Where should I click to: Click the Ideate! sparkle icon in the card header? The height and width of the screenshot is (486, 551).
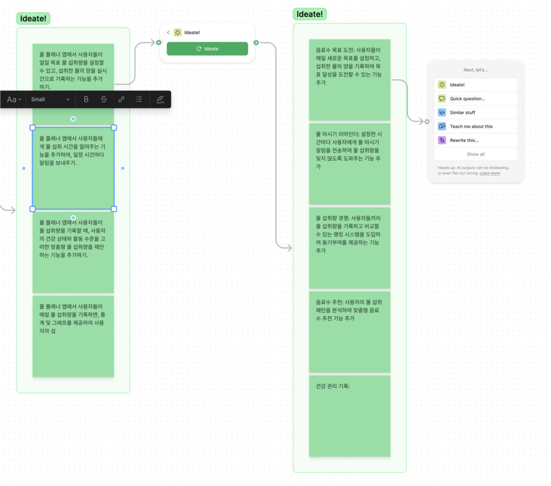[x=178, y=32]
